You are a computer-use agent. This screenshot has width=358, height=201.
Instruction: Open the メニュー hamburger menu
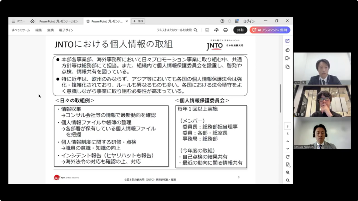pos(18,21)
